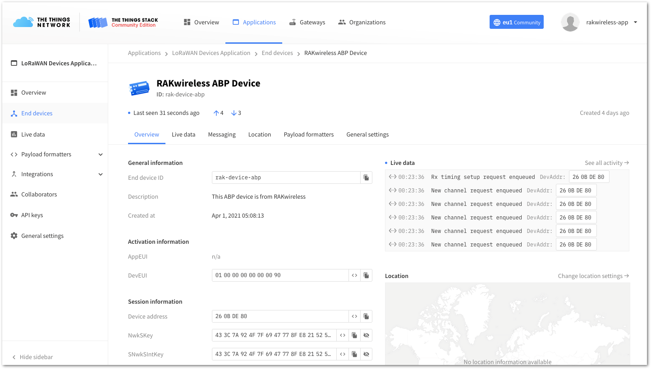The width and height of the screenshot is (651, 369).
Task: Switch to the device Payload formatters tab
Action: point(309,134)
